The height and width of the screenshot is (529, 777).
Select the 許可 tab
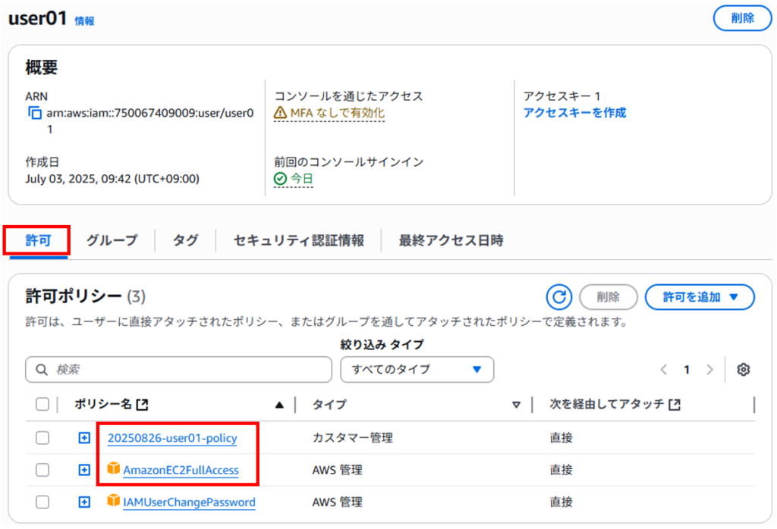[x=38, y=240]
